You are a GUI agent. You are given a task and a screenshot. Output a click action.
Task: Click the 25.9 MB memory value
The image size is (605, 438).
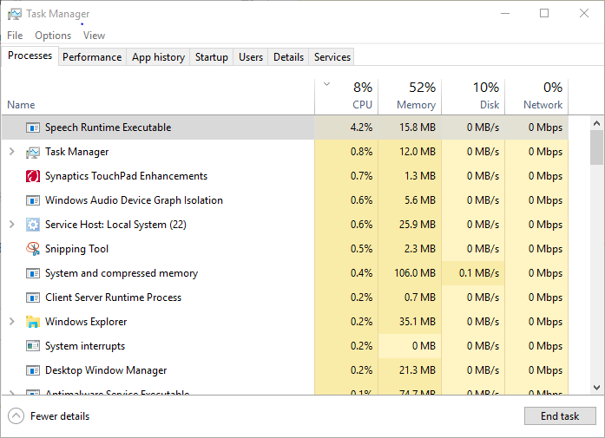tap(418, 225)
